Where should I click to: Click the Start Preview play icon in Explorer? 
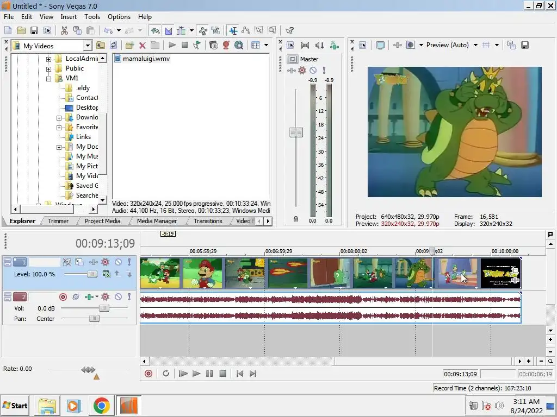172,45
